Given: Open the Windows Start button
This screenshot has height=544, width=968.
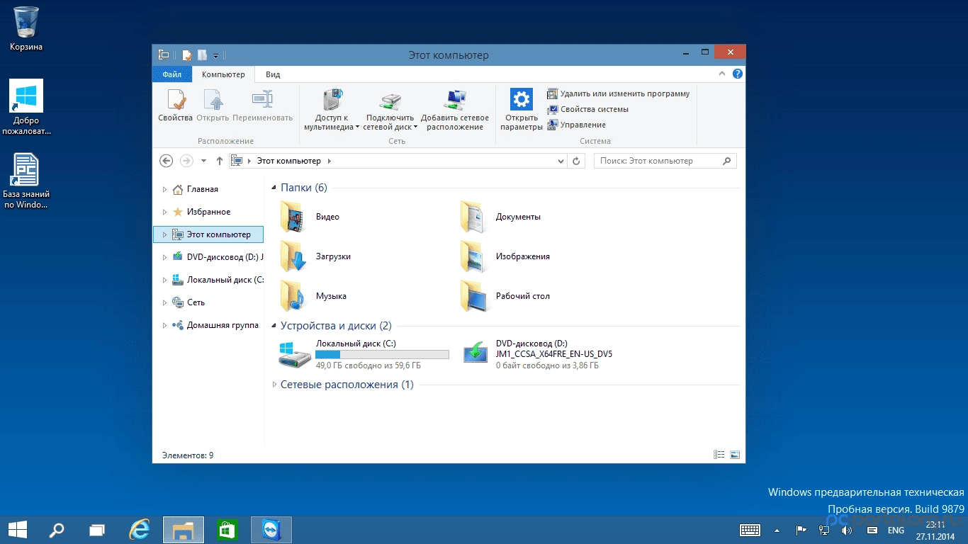Looking at the screenshot, I should click(18, 530).
